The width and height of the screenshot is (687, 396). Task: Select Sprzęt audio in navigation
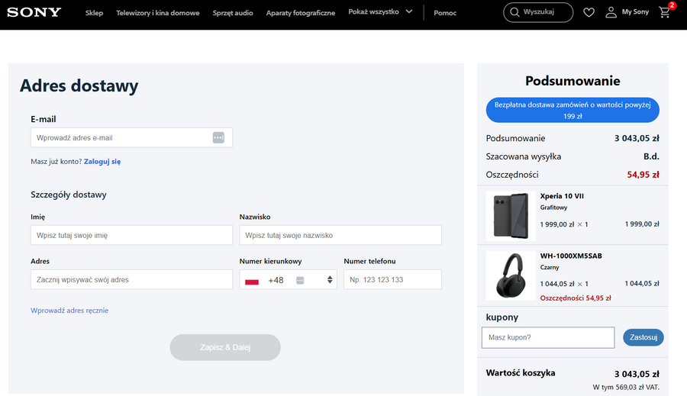[233, 13]
